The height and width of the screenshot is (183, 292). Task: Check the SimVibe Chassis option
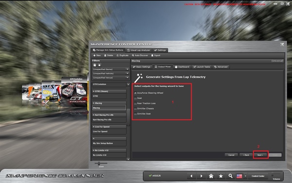(135, 109)
